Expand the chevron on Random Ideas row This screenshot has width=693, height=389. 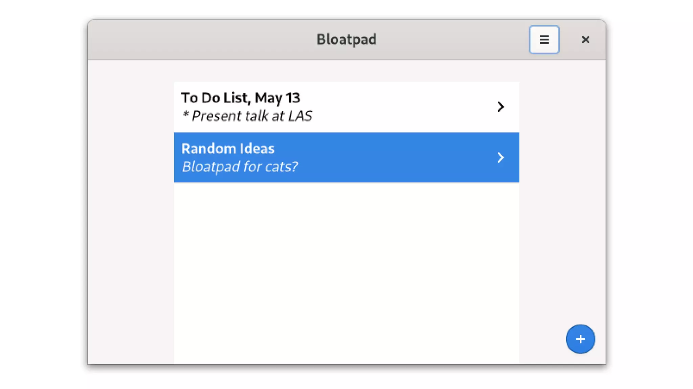(500, 157)
